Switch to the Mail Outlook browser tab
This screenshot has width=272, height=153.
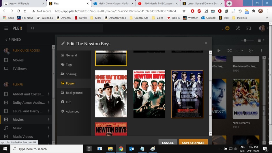coord(113,3)
